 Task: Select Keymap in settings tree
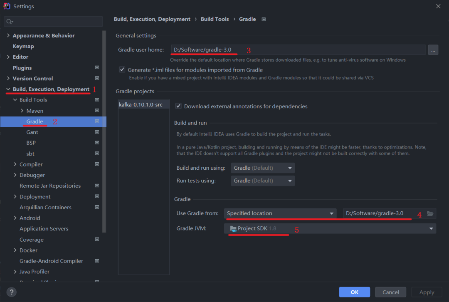point(23,46)
